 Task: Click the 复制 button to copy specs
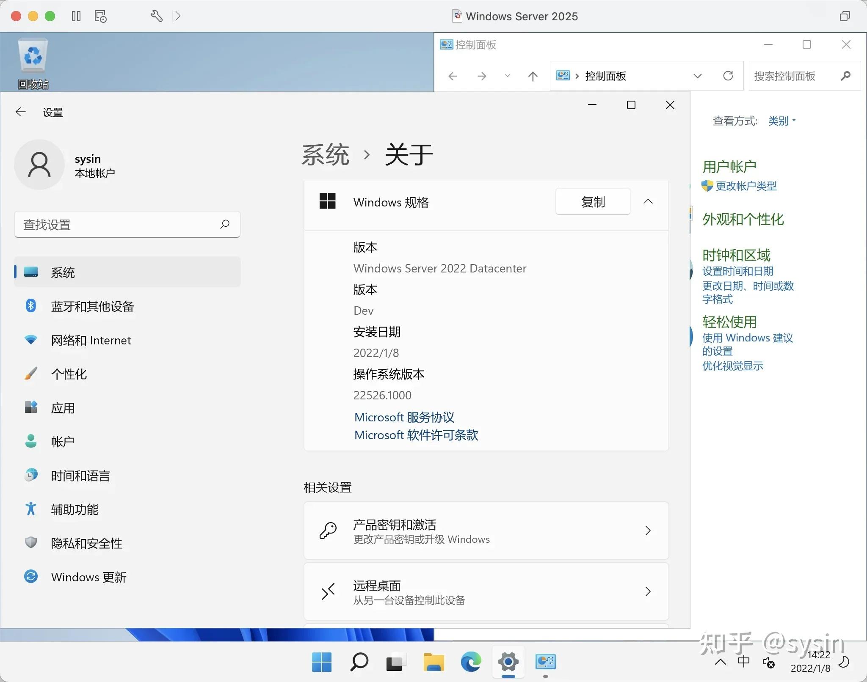click(593, 202)
